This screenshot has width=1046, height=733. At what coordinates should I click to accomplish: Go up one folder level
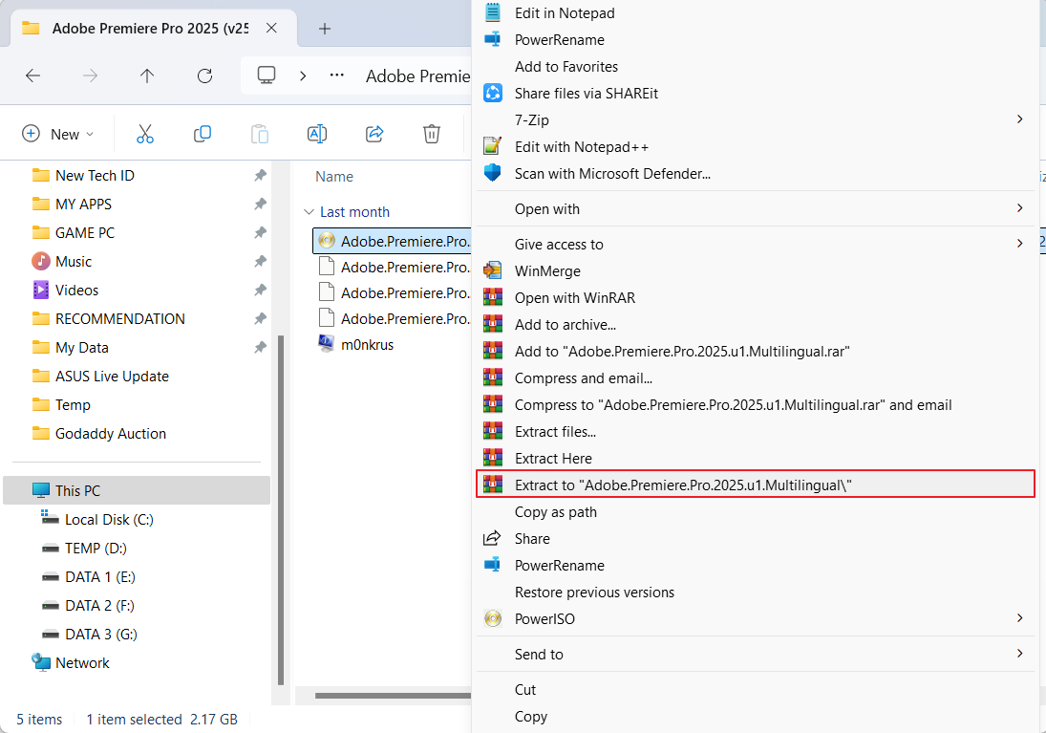(x=147, y=75)
